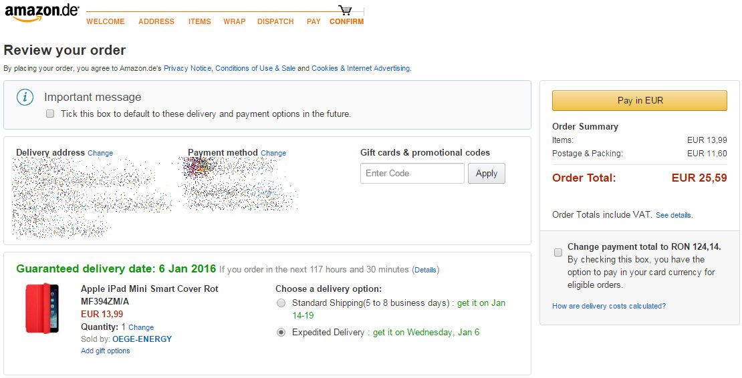Go to the DISPATCH checkout step

[275, 22]
